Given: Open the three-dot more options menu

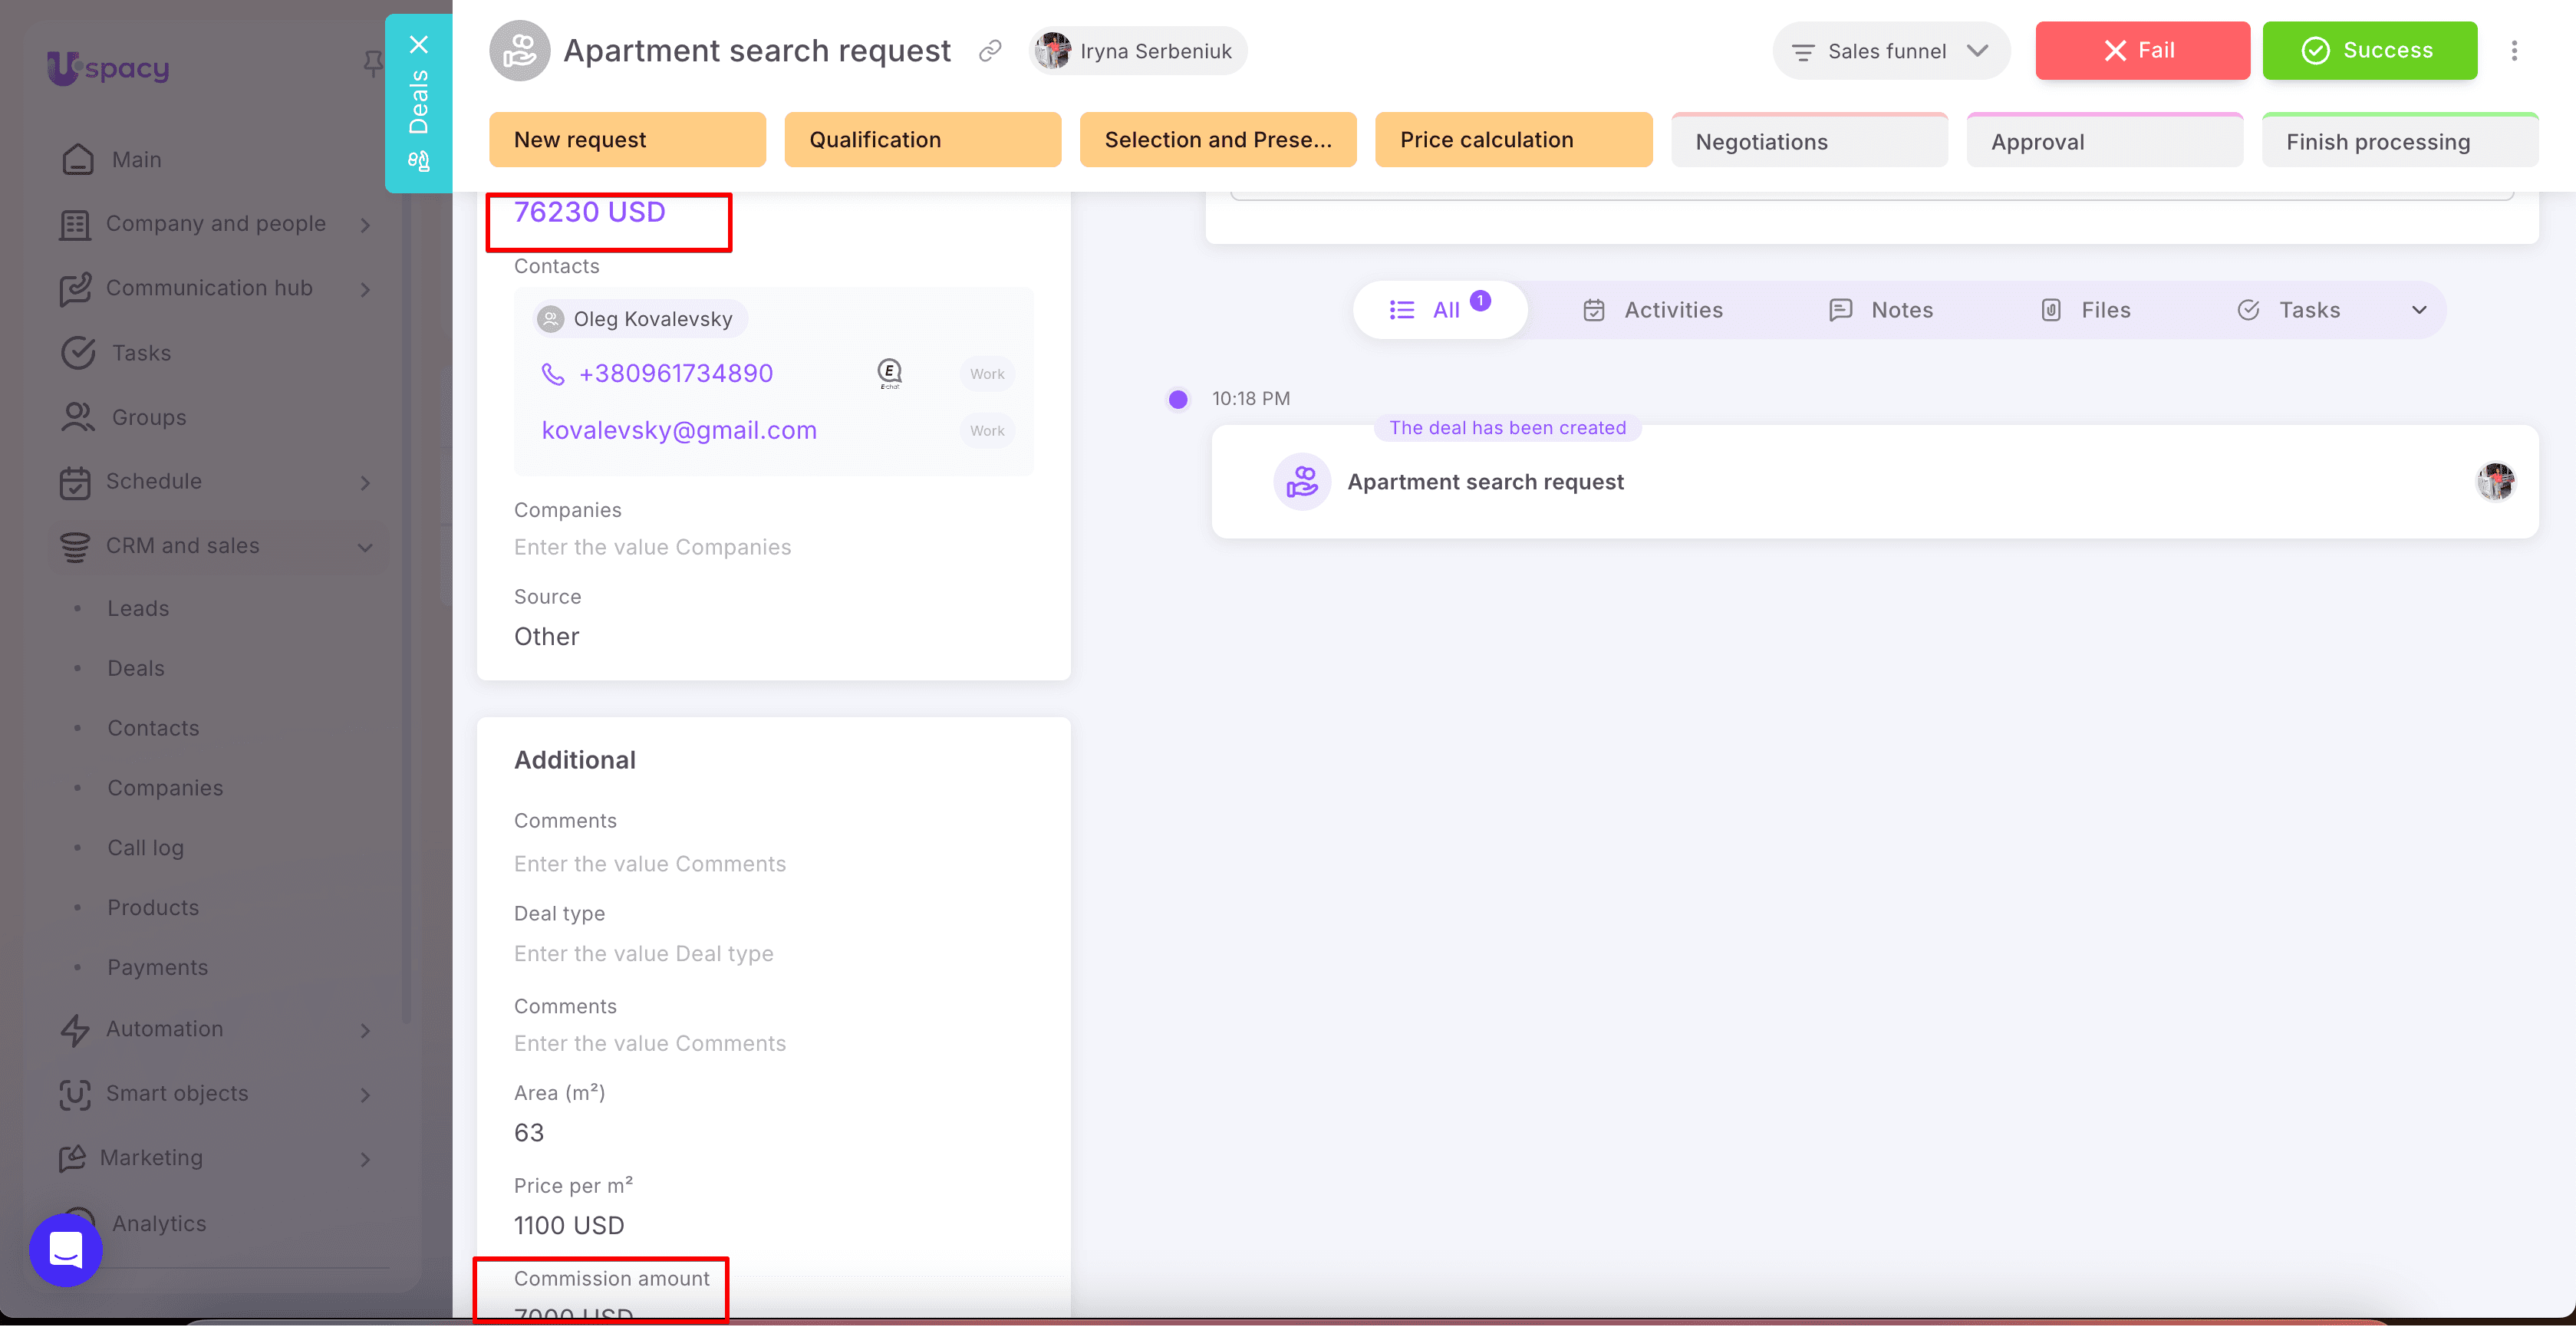Looking at the screenshot, I should [x=2514, y=51].
